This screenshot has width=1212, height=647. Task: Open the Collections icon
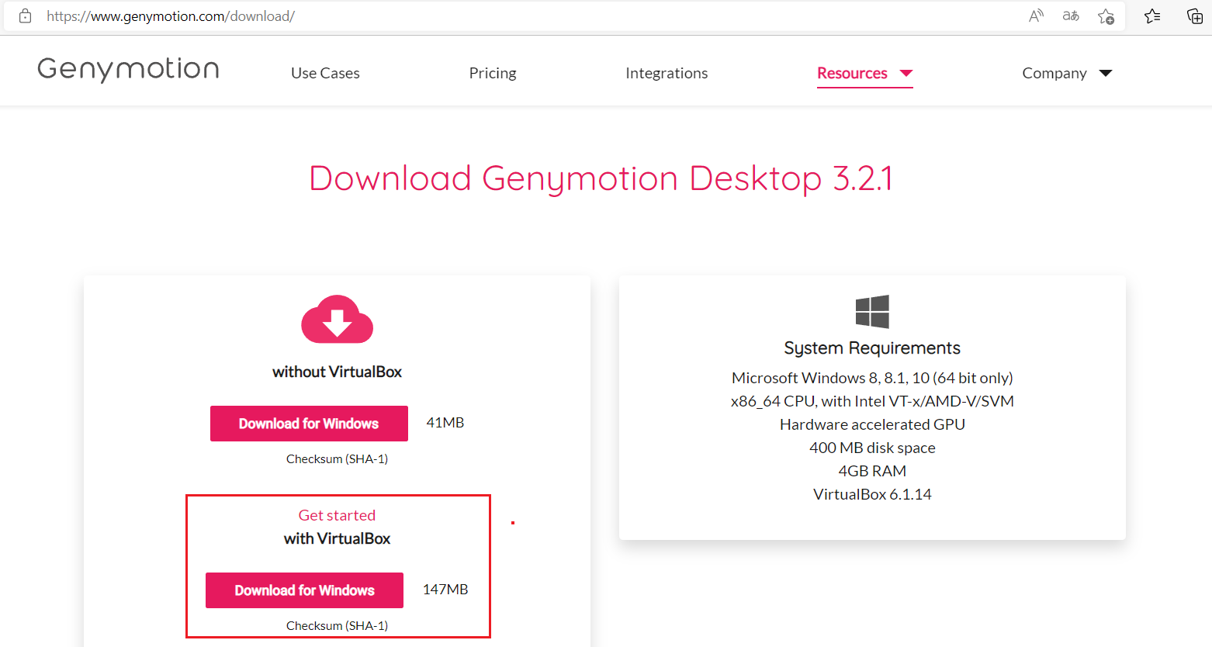[x=1195, y=16]
